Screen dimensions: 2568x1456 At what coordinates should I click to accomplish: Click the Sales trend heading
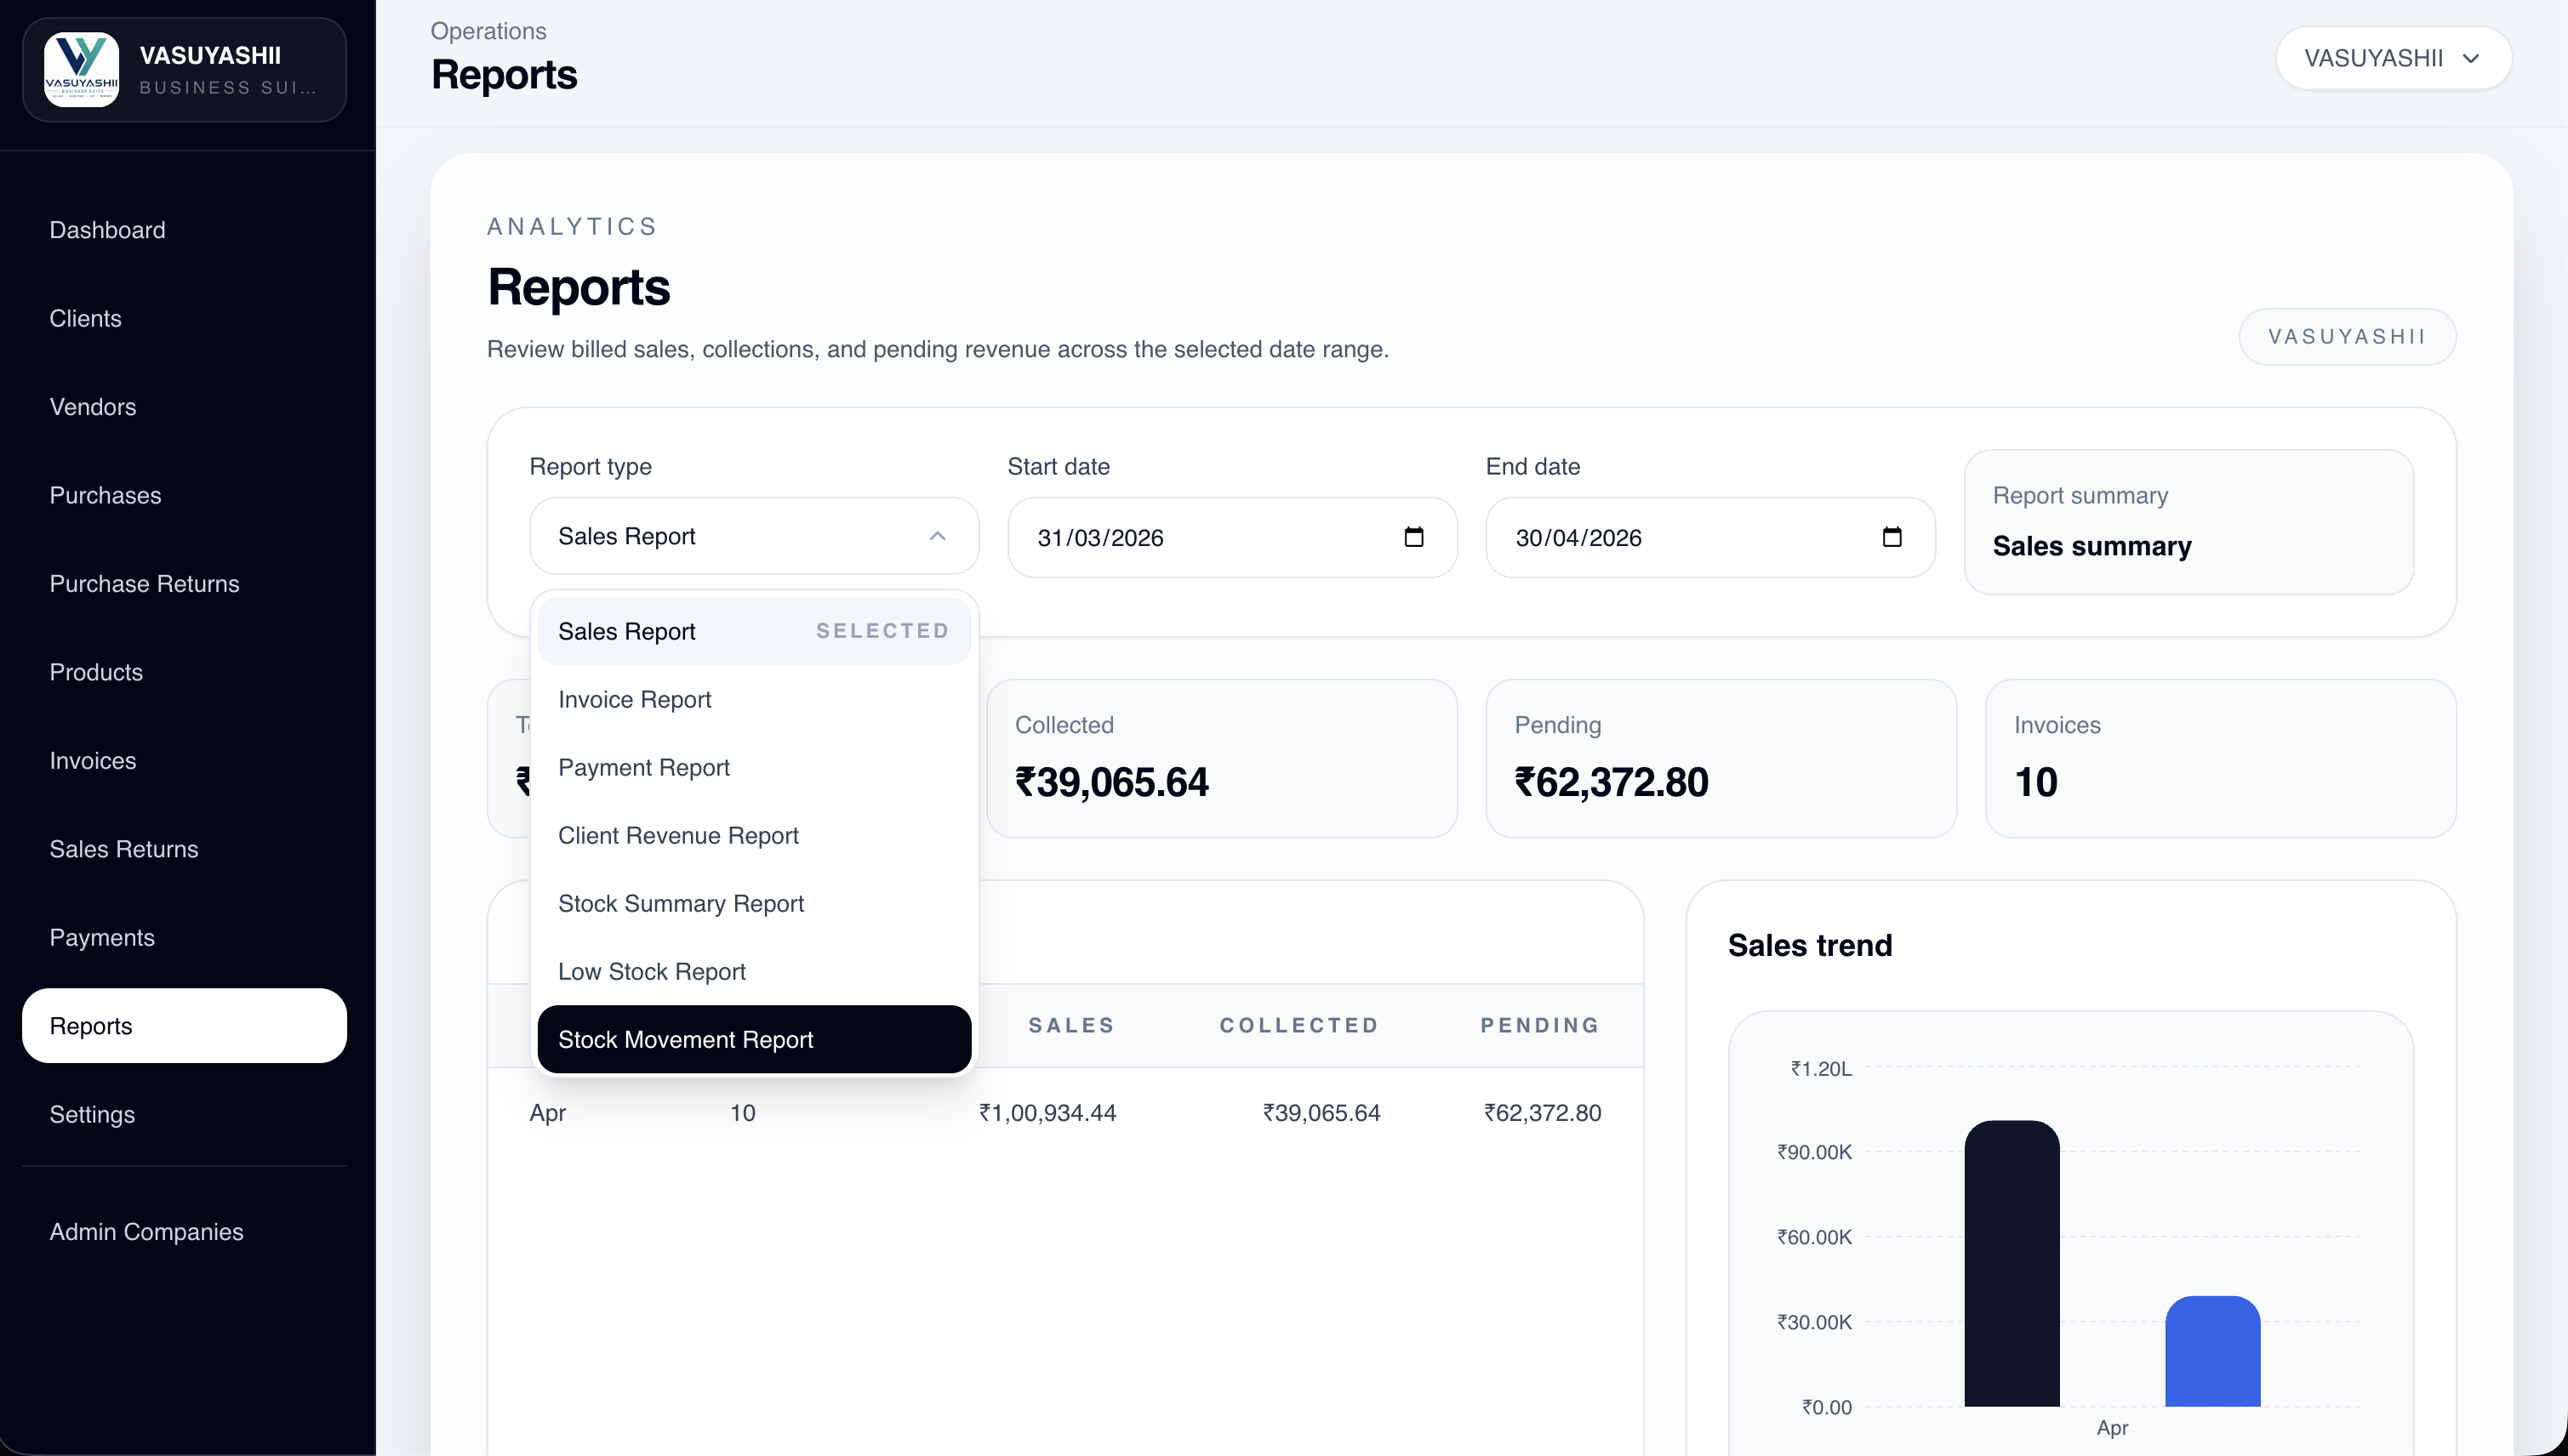[x=1810, y=945]
